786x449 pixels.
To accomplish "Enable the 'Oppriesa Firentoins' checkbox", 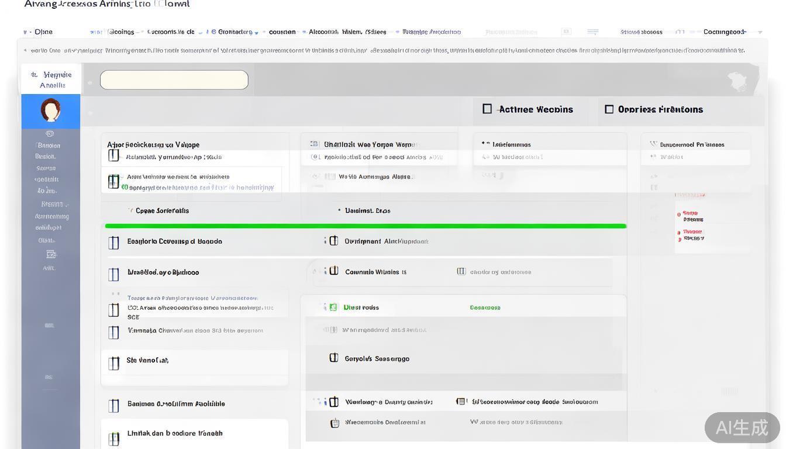I will click(609, 109).
